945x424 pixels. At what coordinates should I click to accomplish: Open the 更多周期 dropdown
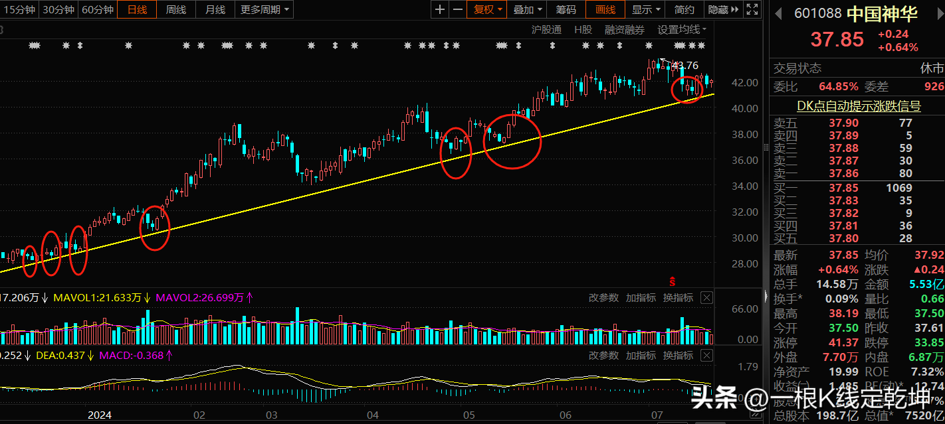(x=264, y=9)
